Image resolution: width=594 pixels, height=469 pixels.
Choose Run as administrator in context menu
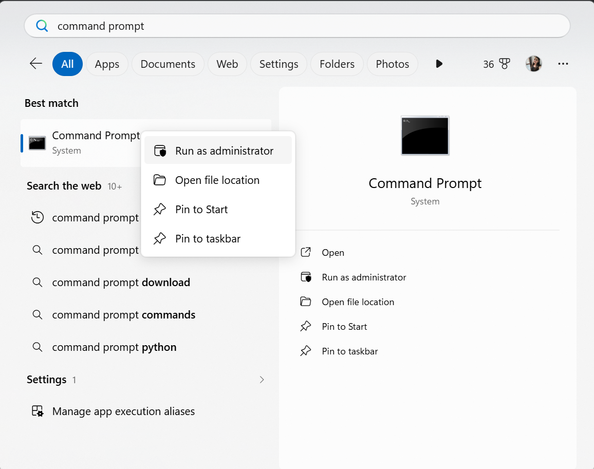tap(218, 151)
